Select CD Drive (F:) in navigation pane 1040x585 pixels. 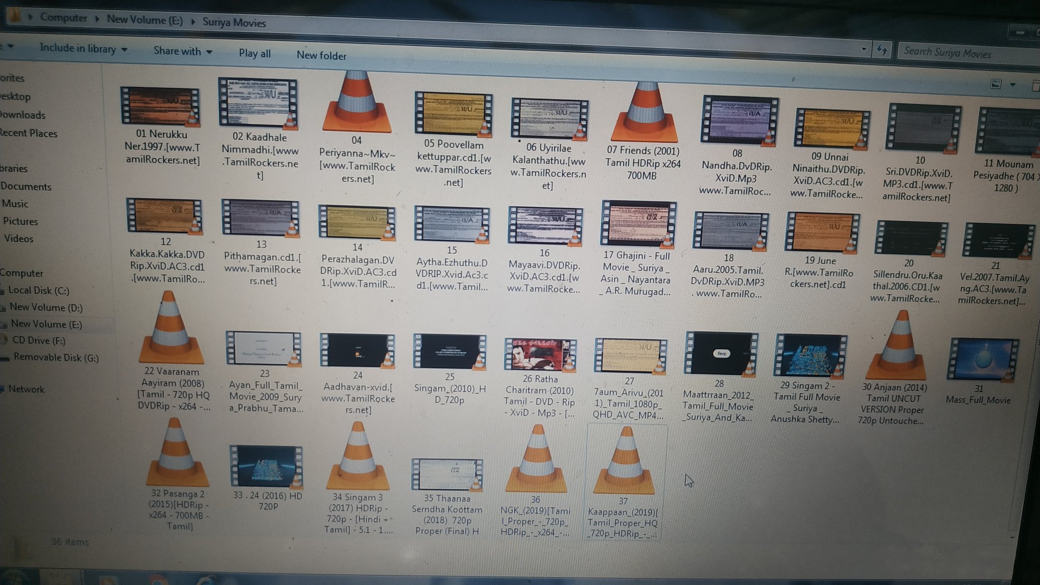click(x=39, y=340)
